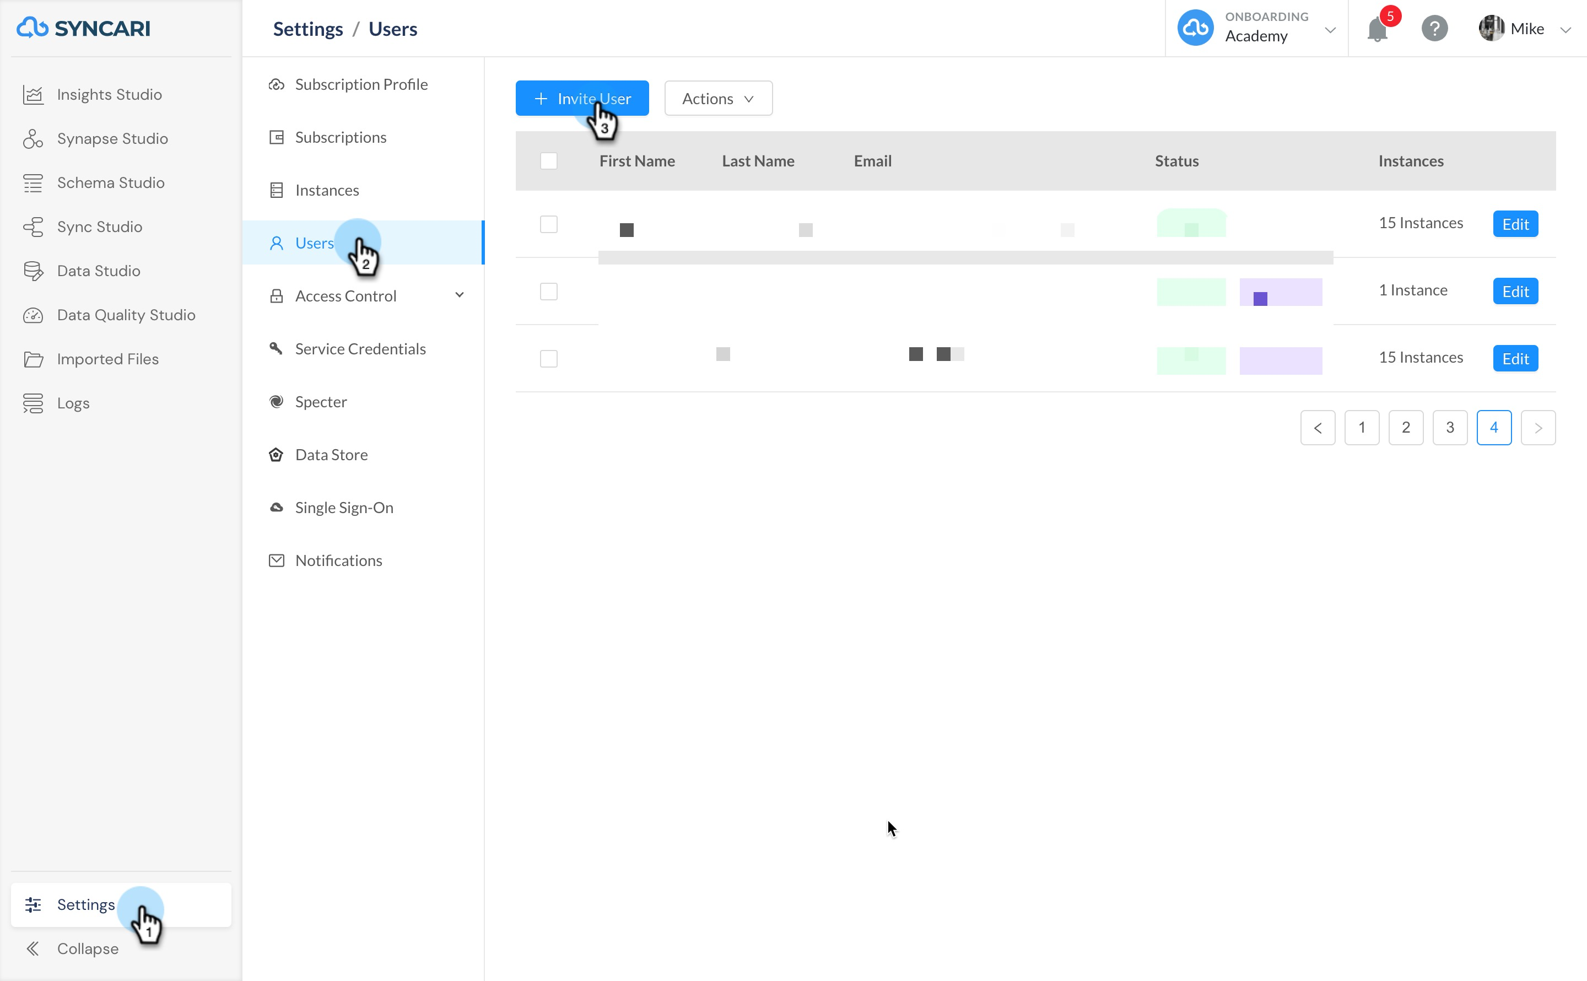Go to page 2

pyautogui.click(x=1406, y=428)
